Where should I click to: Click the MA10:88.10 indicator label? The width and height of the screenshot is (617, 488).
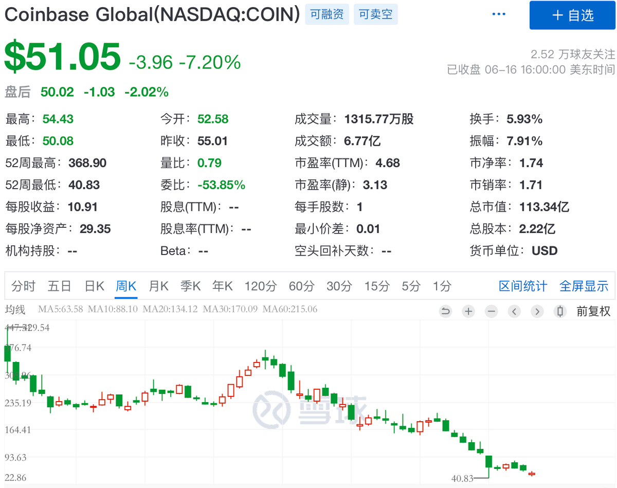[x=113, y=310]
